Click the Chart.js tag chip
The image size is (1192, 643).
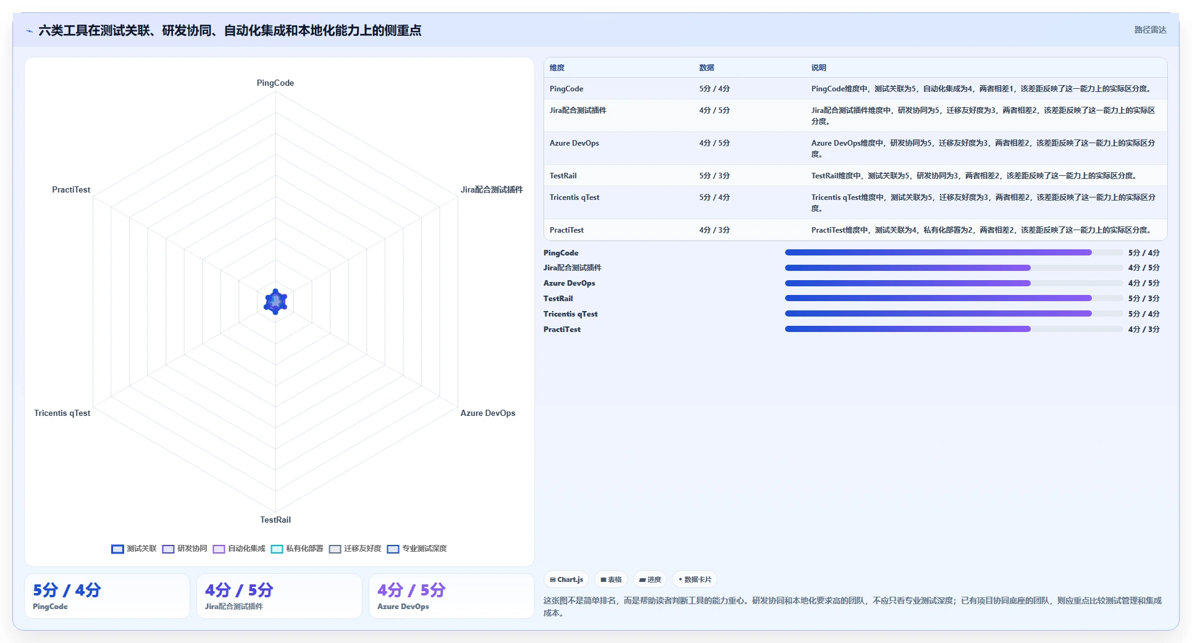(x=566, y=579)
